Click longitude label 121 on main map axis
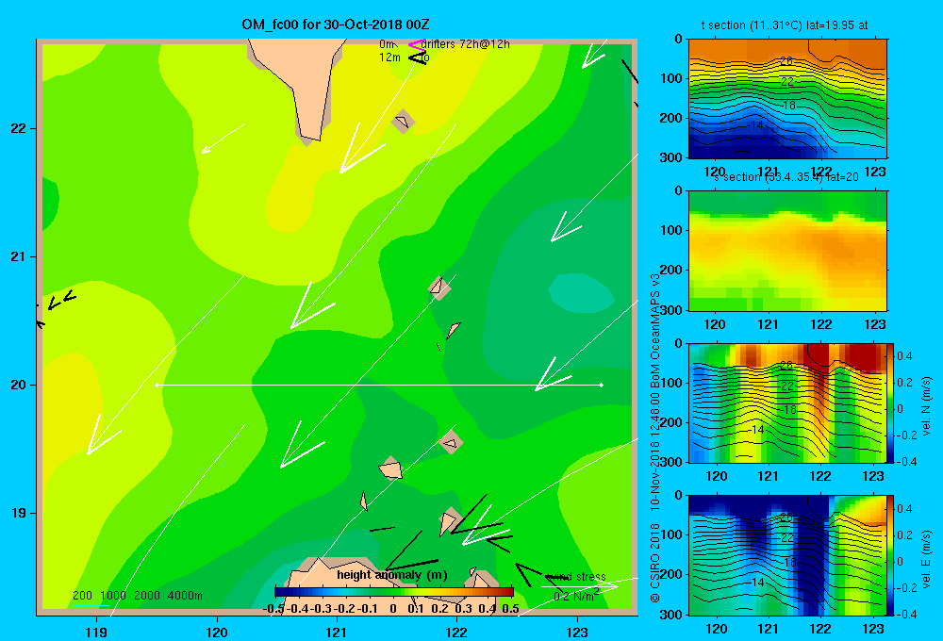Viewport: 943px width, 641px height. point(337,632)
